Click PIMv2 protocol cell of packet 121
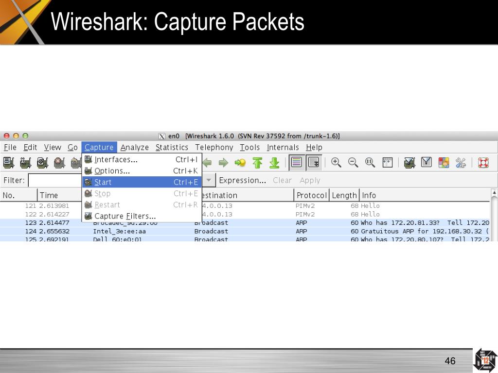The image size is (498, 373). click(x=305, y=206)
